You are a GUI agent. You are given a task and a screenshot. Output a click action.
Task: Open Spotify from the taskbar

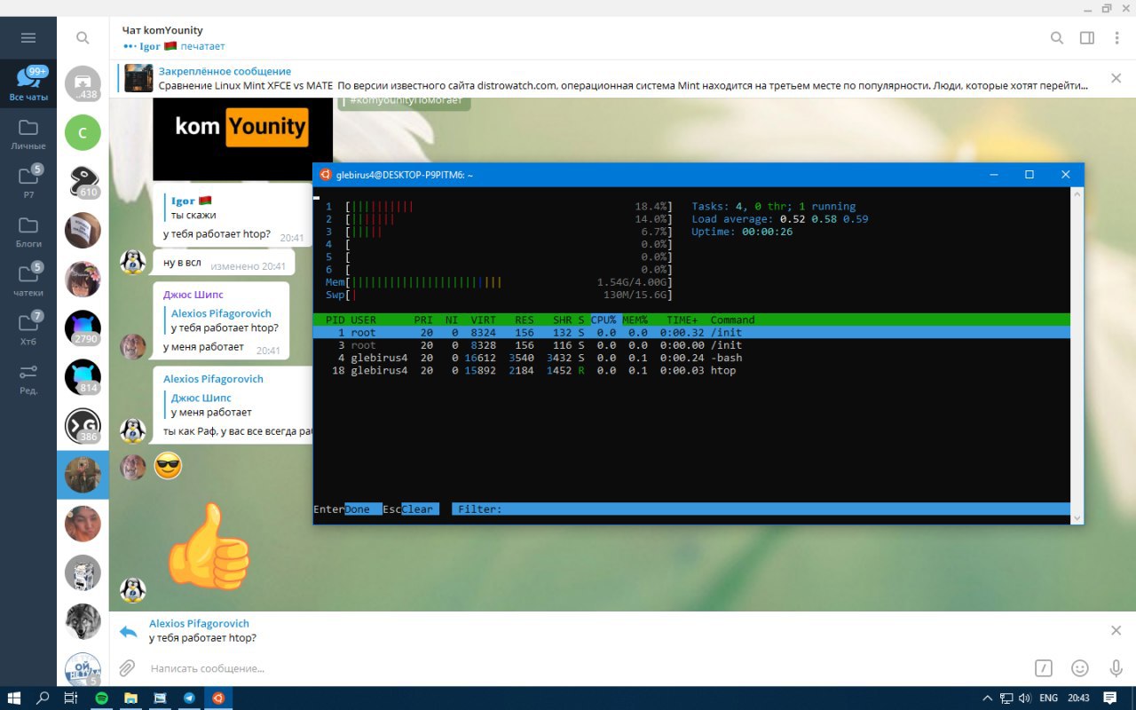point(101,698)
